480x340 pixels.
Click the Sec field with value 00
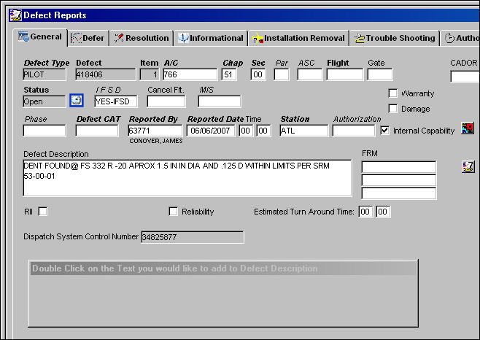click(x=258, y=74)
